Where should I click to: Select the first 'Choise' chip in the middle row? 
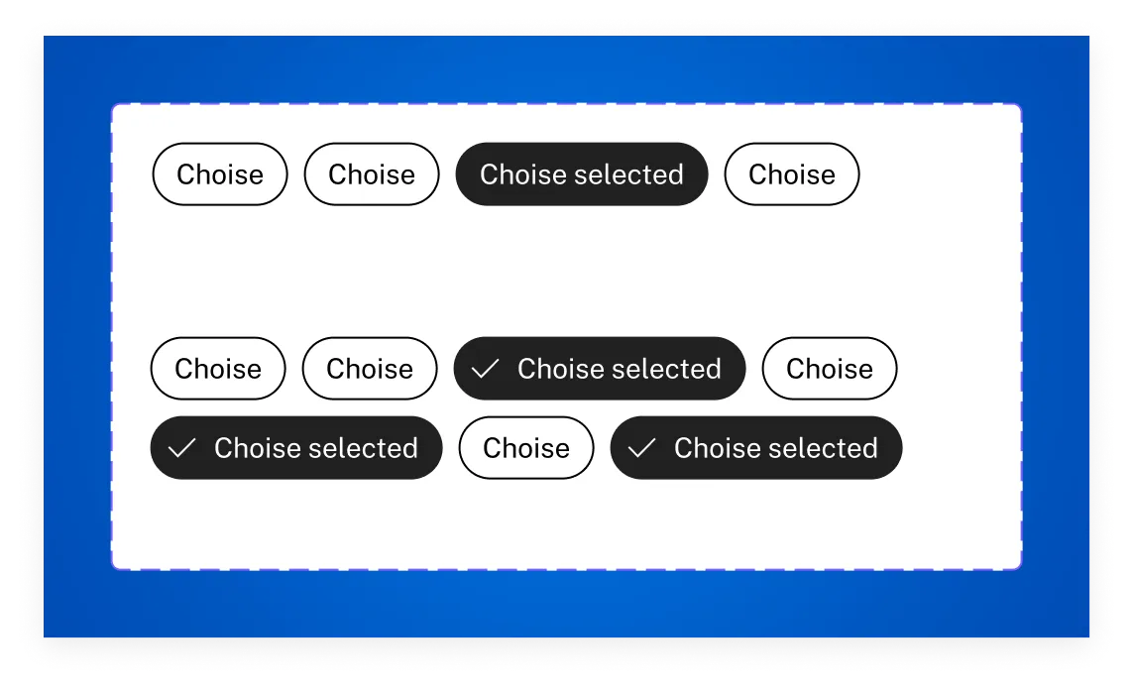coord(217,369)
